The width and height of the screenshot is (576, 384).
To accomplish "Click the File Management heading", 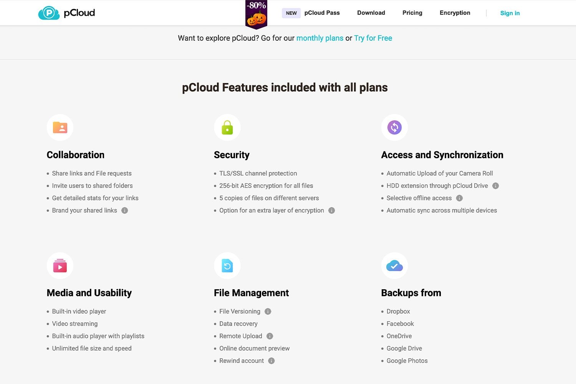I will [251, 293].
